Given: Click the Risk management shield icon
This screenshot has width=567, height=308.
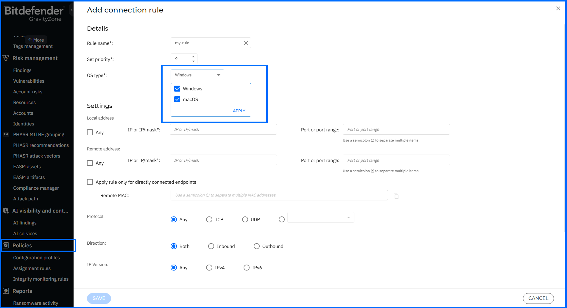Looking at the screenshot, I should 6,58.
